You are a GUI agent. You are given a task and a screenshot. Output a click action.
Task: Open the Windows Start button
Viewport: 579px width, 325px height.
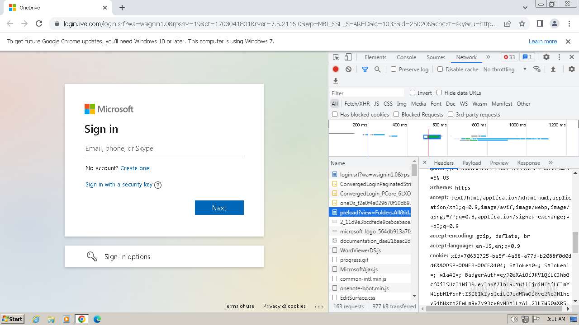[x=13, y=319]
